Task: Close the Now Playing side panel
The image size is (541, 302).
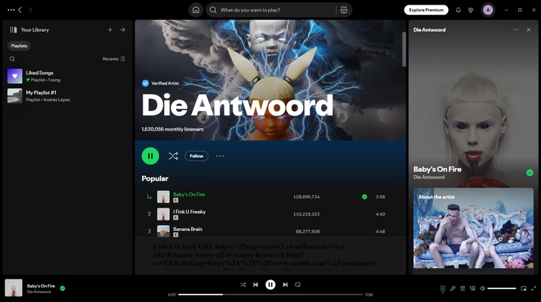Action: pos(529,29)
